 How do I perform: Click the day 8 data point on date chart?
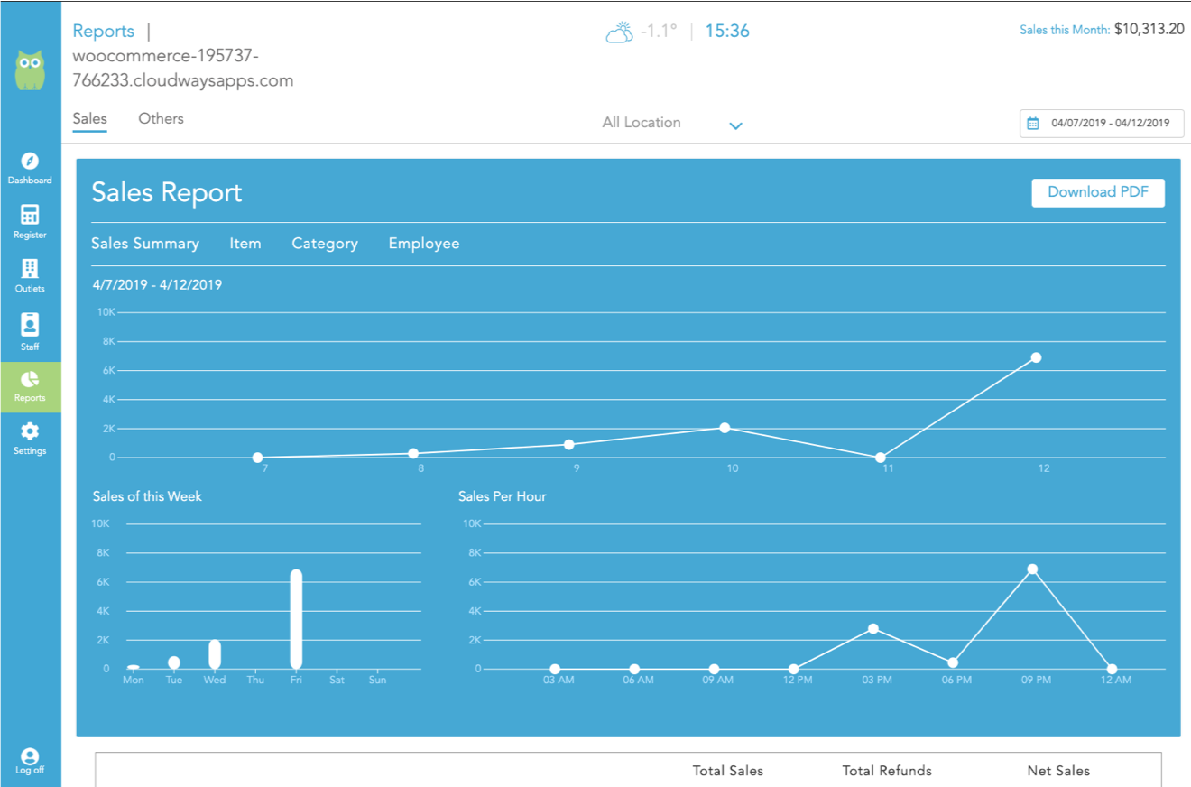tap(413, 453)
